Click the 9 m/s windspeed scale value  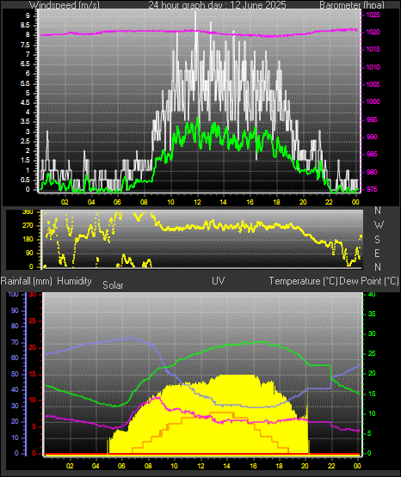coord(28,15)
